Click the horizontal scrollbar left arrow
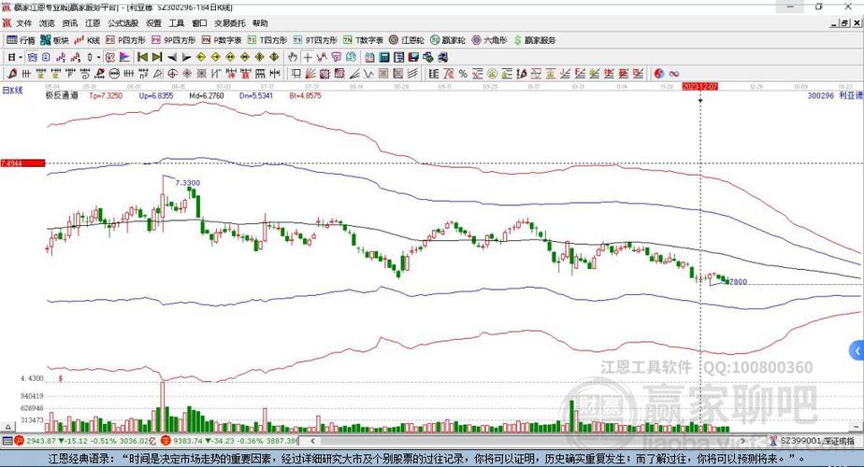Image resolution: width=864 pixels, height=467 pixels. click(x=312, y=441)
